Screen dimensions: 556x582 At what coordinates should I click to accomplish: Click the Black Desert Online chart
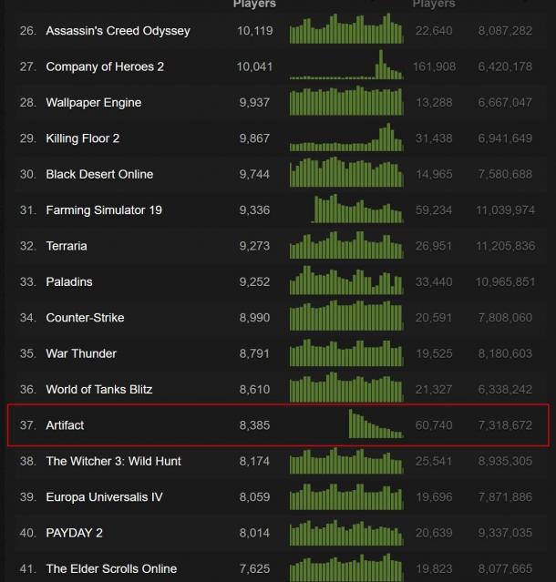[x=346, y=172]
